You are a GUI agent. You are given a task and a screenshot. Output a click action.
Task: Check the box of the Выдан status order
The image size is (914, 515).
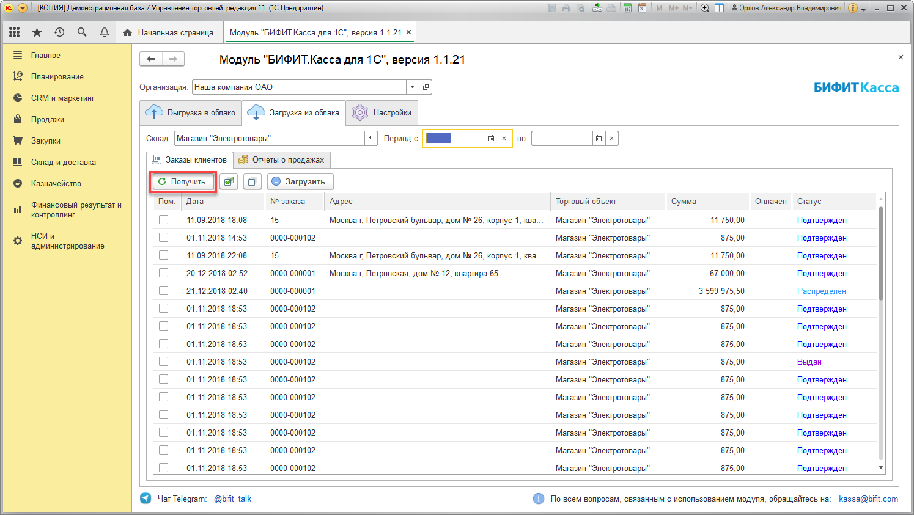163,362
